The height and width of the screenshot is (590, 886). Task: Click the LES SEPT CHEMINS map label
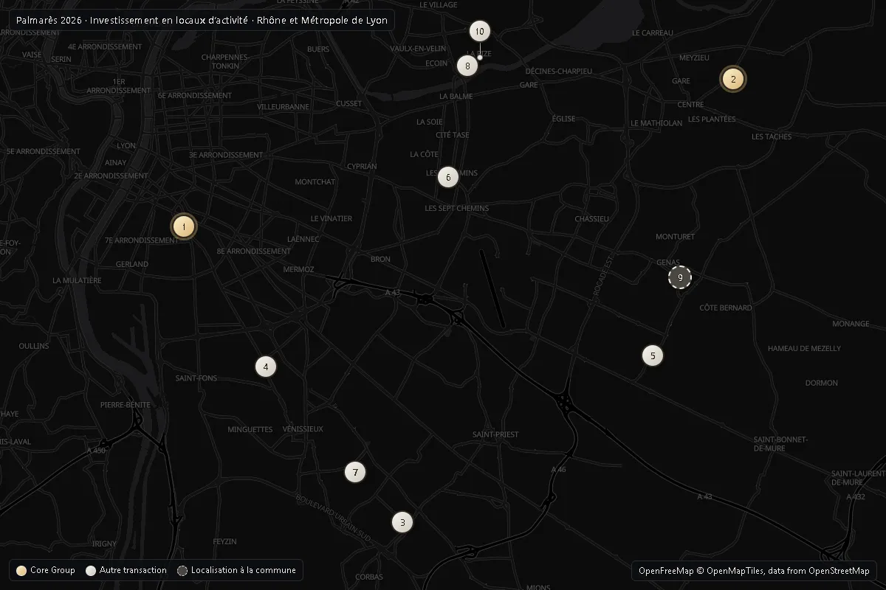pos(457,209)
